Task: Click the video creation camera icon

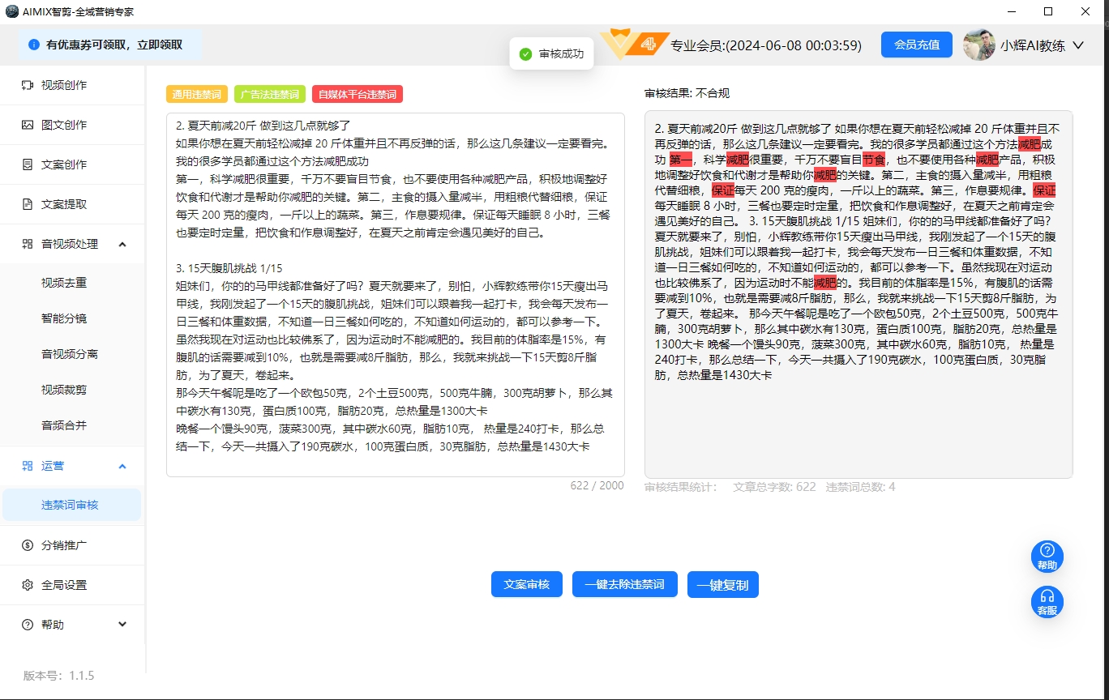Action: click(x=28, y=85)
